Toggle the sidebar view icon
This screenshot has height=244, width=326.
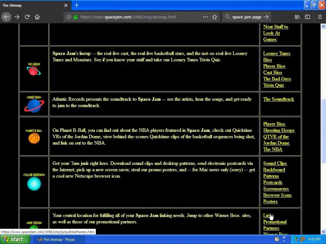click(308, 17)
